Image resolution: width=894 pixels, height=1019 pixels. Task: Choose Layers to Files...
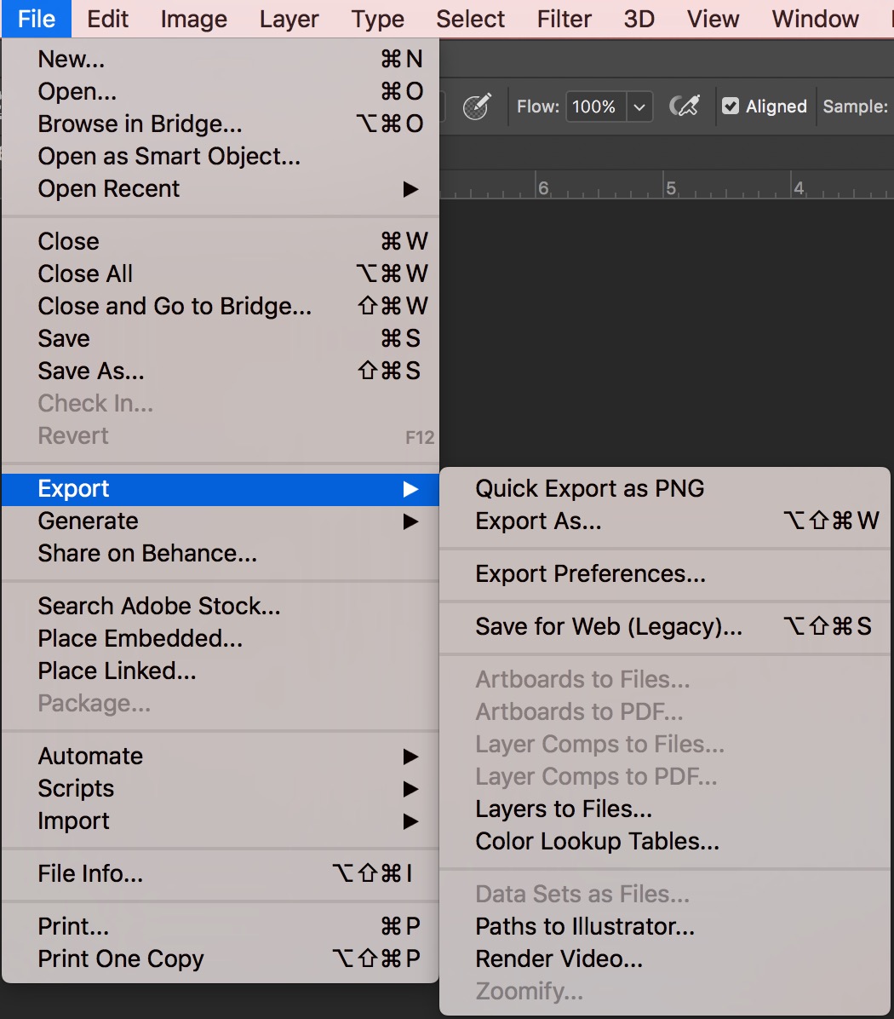coord(665,809)
